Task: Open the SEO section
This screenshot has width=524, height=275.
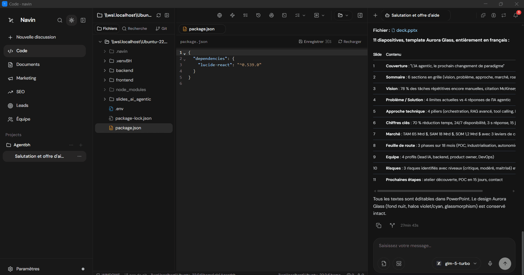Action: pos(45,92)
